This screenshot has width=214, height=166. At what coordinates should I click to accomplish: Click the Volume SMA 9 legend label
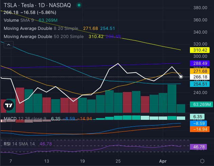pos(19,20)
